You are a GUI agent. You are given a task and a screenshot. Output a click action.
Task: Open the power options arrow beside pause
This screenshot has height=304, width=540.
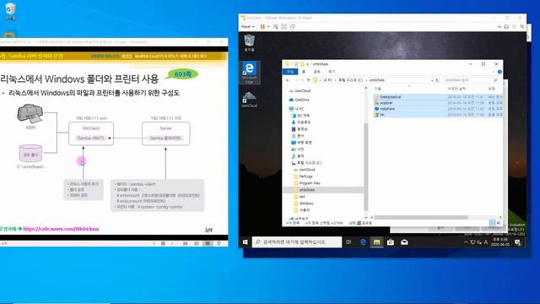[268, 26]
